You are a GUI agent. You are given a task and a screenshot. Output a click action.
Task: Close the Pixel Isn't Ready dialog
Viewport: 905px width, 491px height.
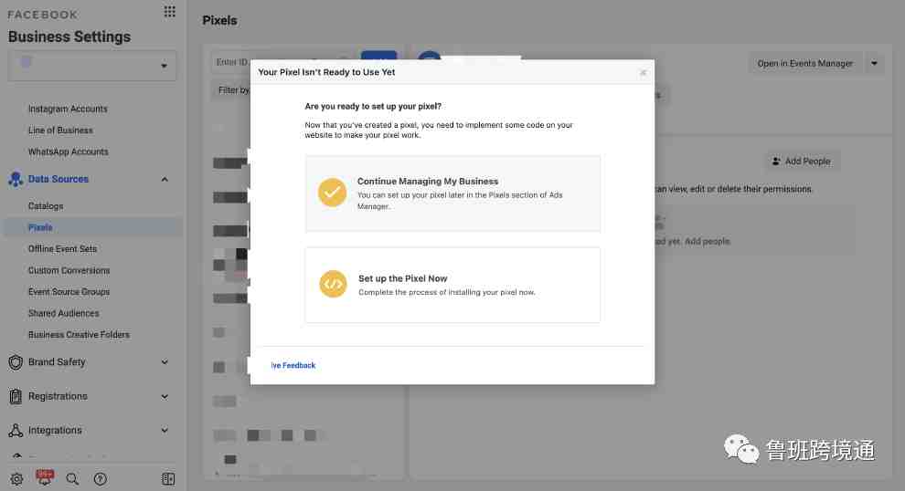(643, 73)
